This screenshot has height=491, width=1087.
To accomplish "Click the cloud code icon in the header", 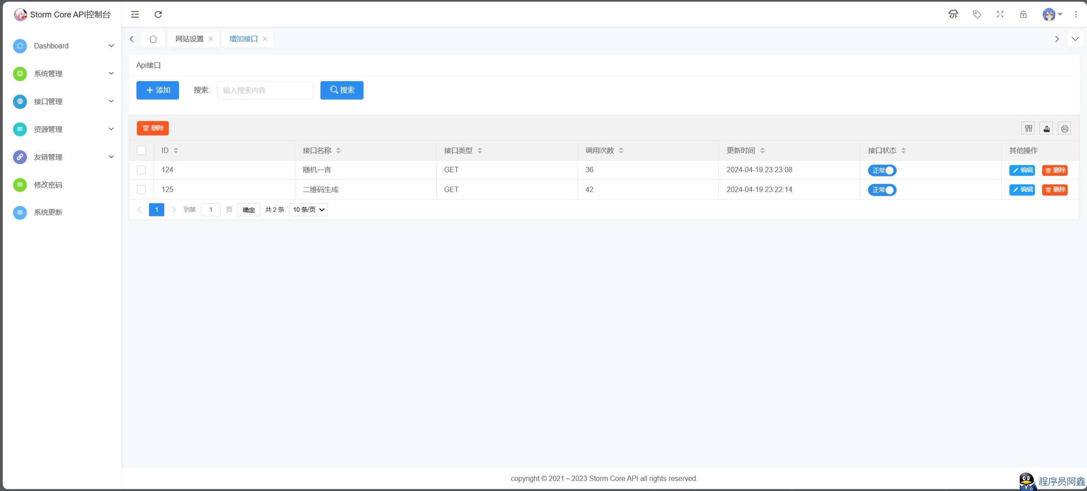I will (953, 14).
